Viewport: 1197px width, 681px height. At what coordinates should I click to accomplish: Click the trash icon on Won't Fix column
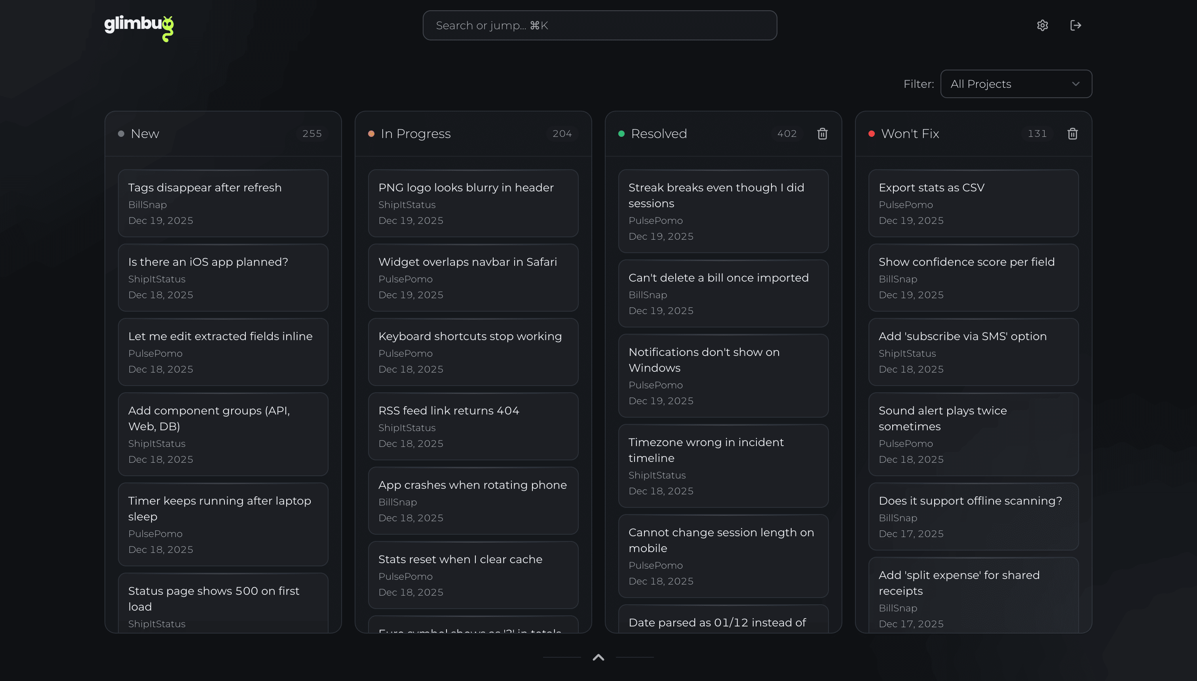1072,134
